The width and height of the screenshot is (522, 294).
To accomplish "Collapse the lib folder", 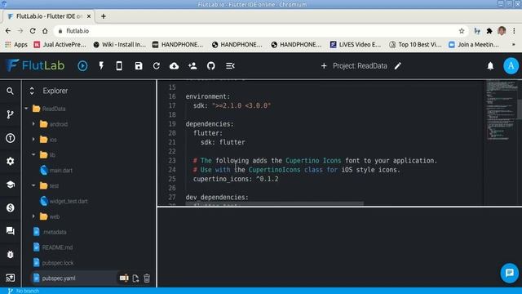I will (33, 154).
